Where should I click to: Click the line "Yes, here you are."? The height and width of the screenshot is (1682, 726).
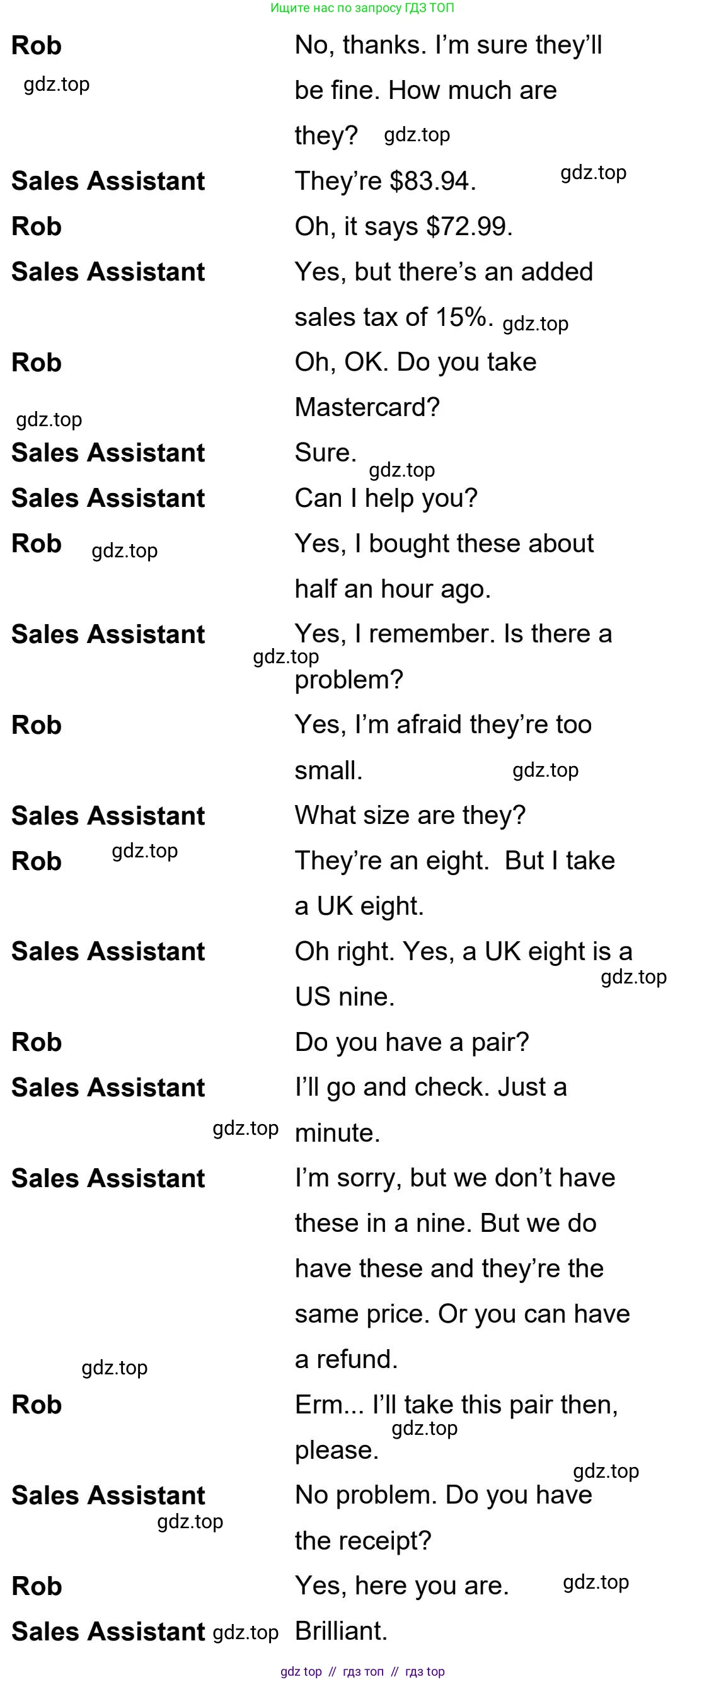[401, 1586]
